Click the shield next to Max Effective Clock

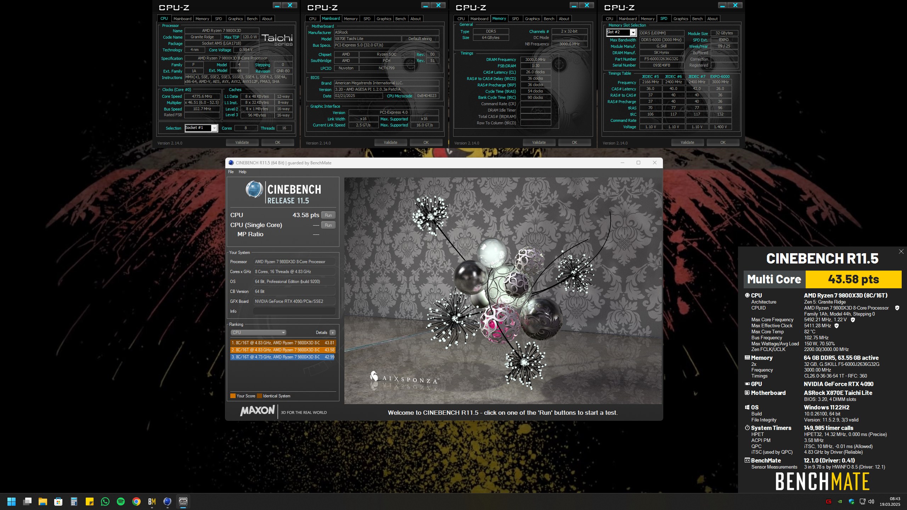[836, 326]
